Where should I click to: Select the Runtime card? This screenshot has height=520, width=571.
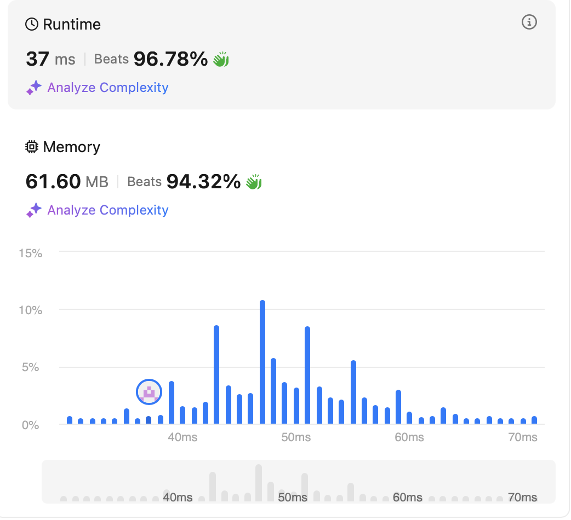[x=282, y=54]
